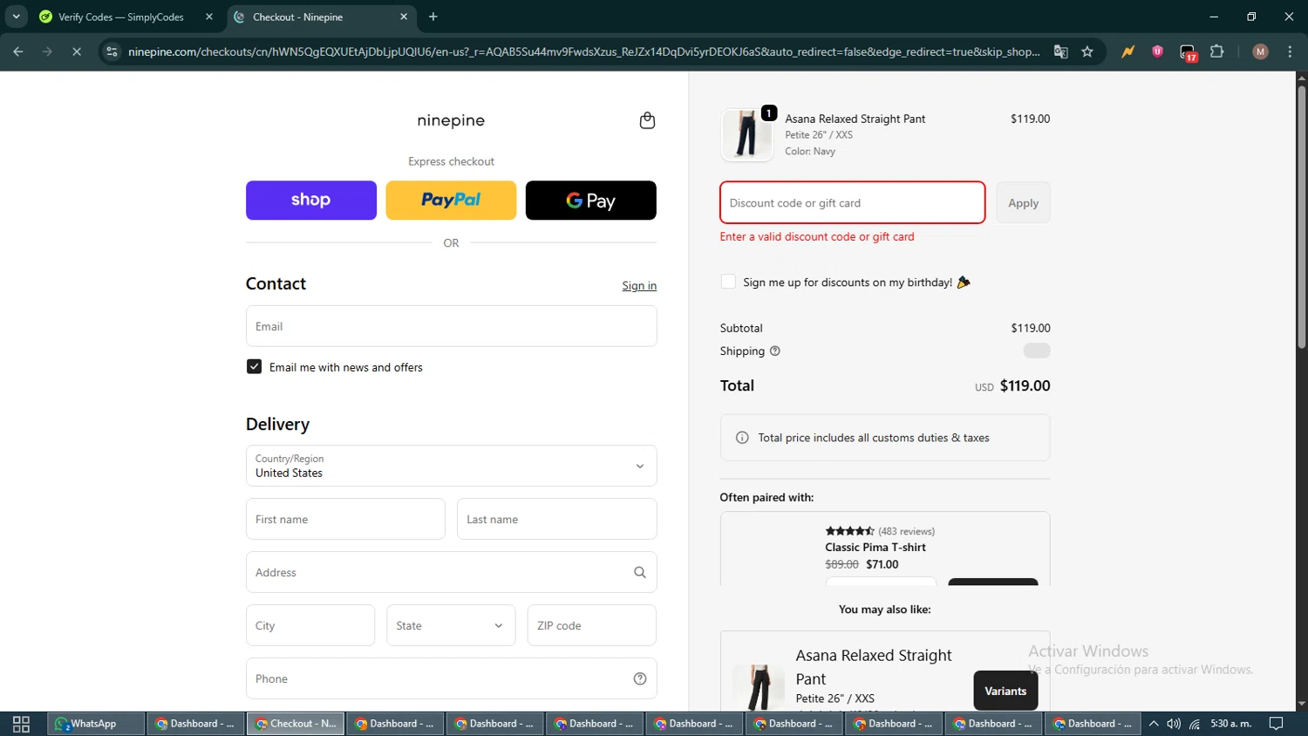This screenshot has height=736, width=1308.
Task: Click the info icon beside customs duties notice
Action: click(x=742, y=438)
